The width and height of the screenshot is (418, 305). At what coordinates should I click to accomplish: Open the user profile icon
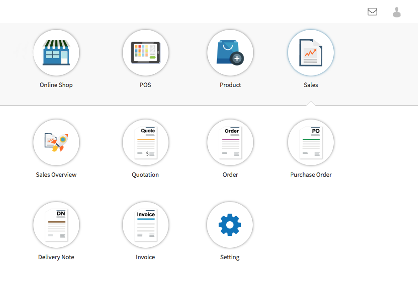396,12
